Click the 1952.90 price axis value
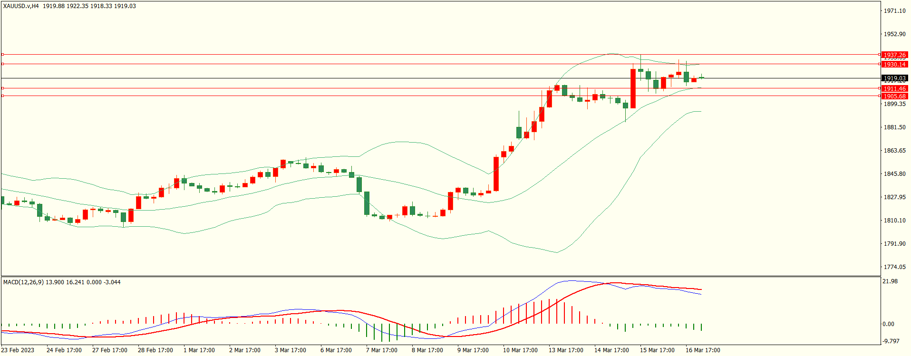Screen dimensions: 911x356 click(x=894, y=34)
